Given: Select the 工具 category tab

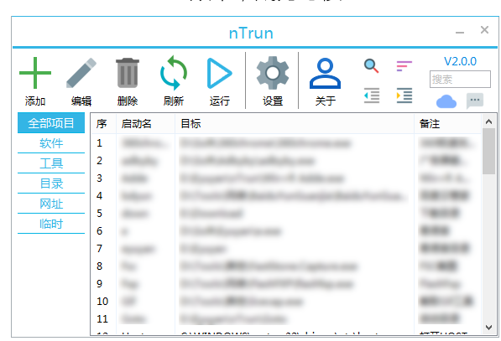Looking at the screenshot, I should click(x=51, y=163).
